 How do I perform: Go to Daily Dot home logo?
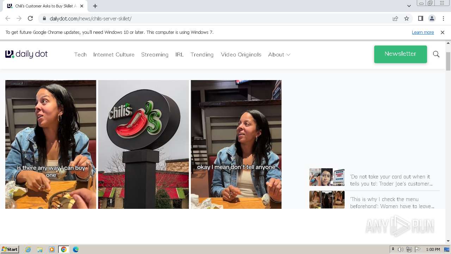click(x=26, y=54)
